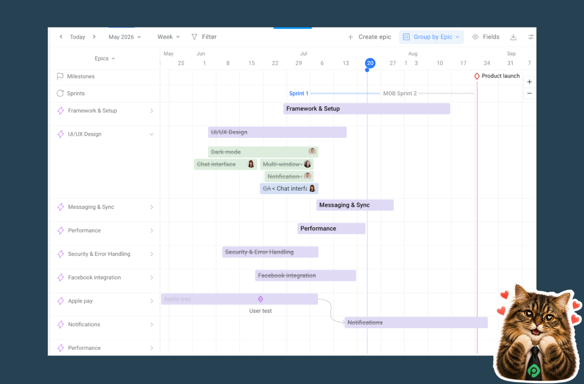
Task: Go to the next time period arrow
Action: coord(94,37)
